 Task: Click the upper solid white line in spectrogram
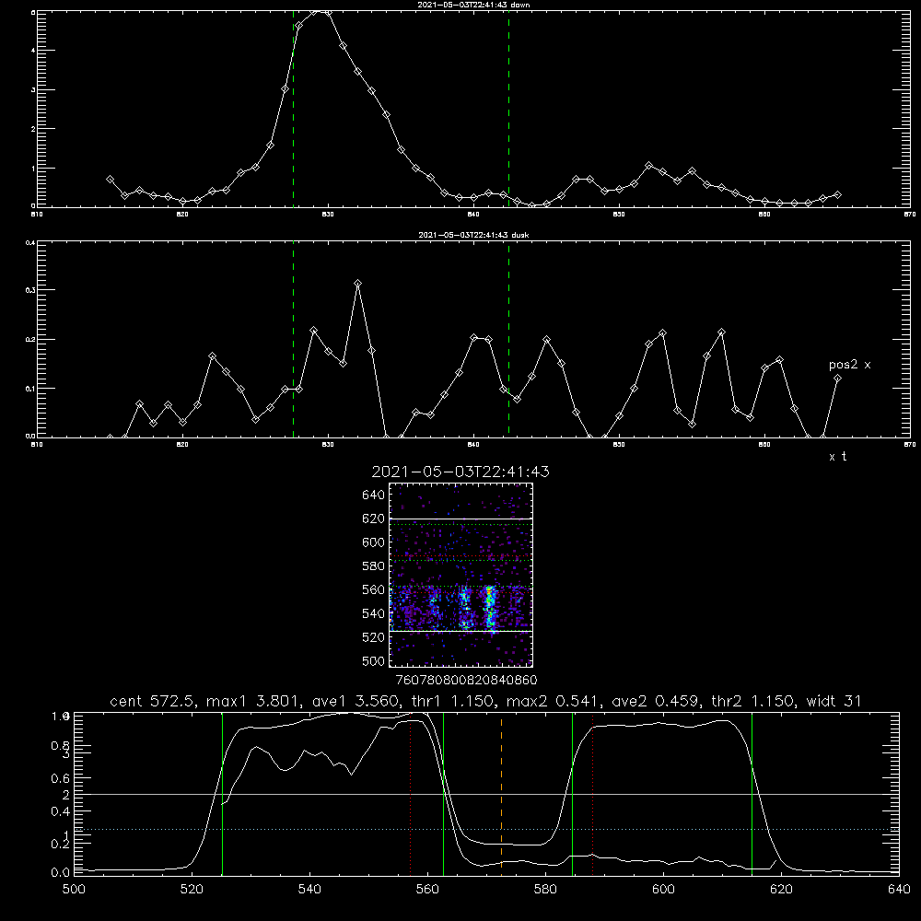click(x=461, y=519)
